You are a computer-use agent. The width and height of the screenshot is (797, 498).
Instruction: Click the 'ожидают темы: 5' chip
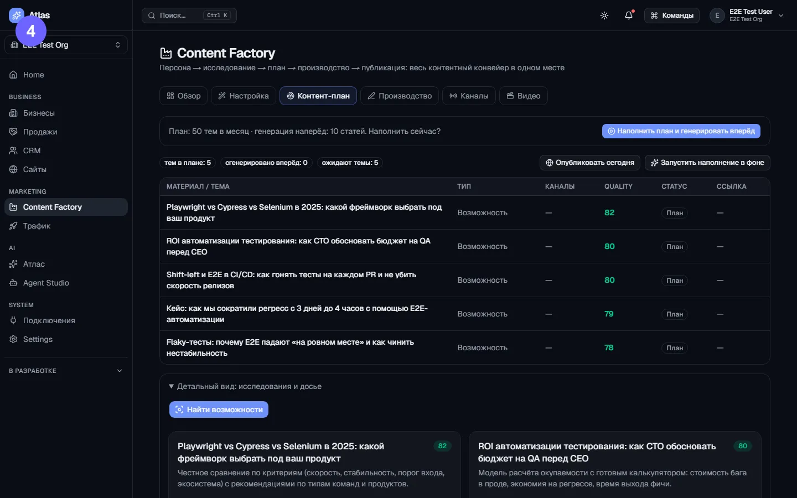tap(350, 163)
